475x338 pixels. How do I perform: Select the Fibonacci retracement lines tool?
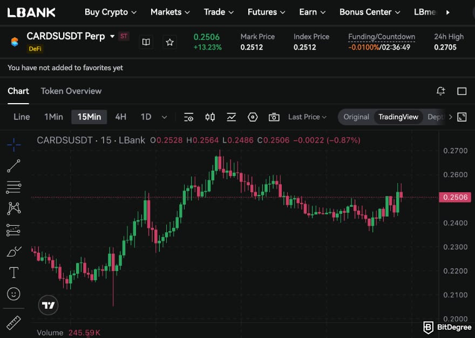pos(13,187)
